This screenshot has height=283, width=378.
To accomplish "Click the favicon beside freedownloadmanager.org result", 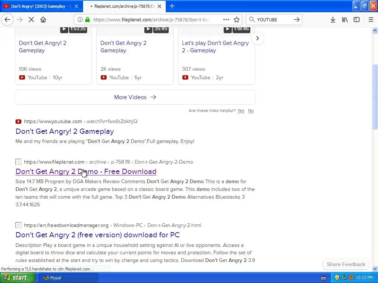I will tap(18, 226).
